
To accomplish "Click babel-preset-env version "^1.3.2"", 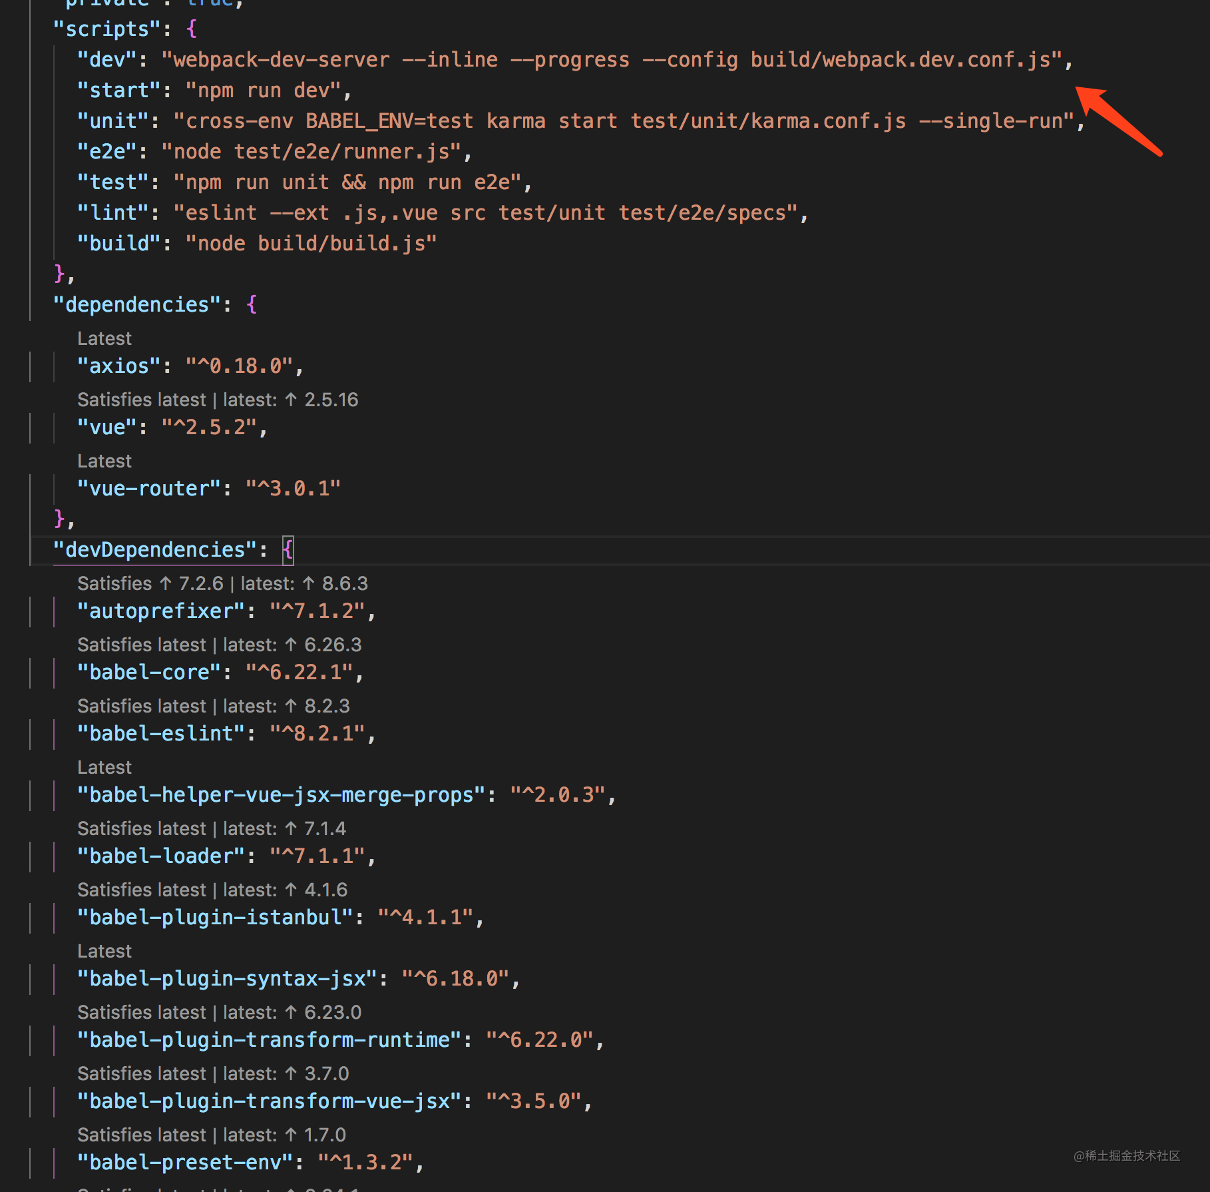I will point(366,1163).
